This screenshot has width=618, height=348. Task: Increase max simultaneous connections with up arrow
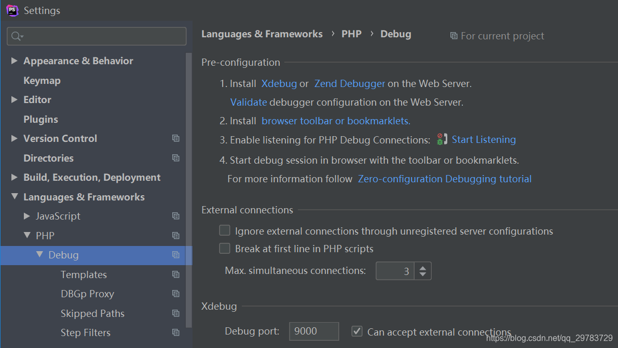[423, 267]
